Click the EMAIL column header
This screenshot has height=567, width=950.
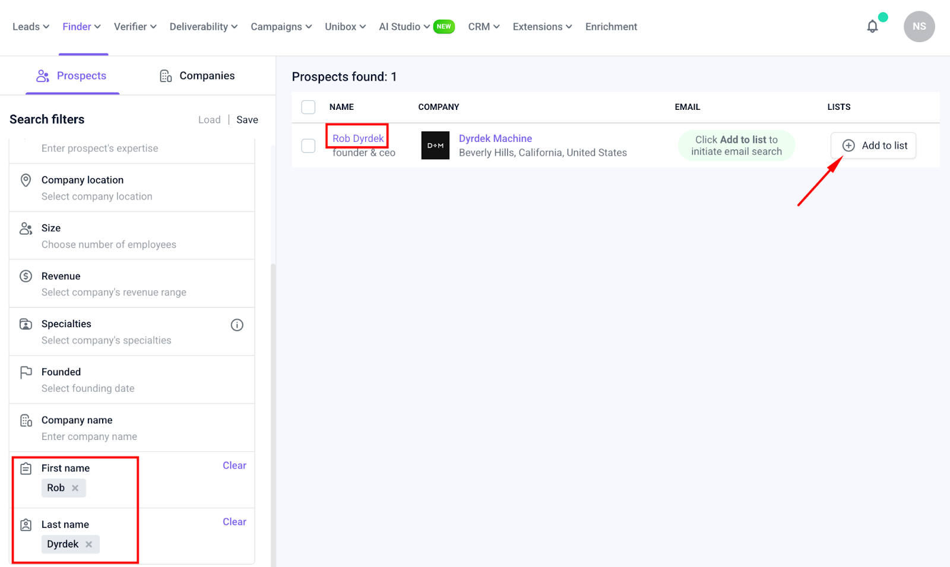[688, 107]
